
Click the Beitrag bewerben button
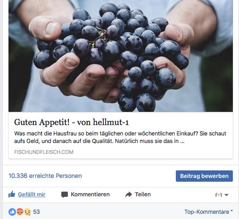204,176
